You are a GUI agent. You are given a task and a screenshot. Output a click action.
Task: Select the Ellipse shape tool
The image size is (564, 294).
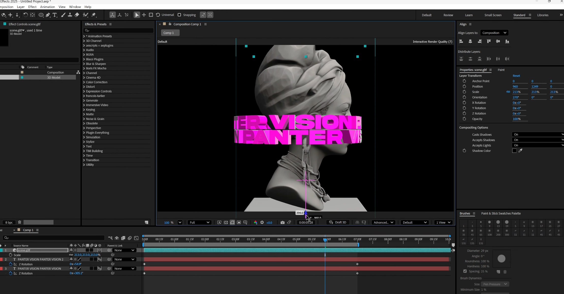tap(41, 15)
